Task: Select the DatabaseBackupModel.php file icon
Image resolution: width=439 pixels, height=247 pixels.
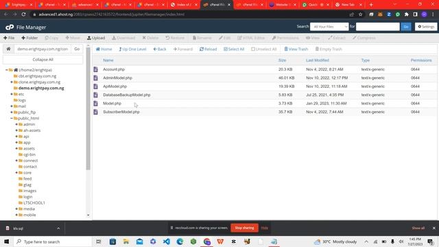Action: 96,95
